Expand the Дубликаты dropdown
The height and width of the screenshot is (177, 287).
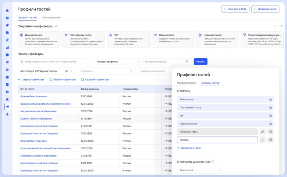click(x=106, y=71)
